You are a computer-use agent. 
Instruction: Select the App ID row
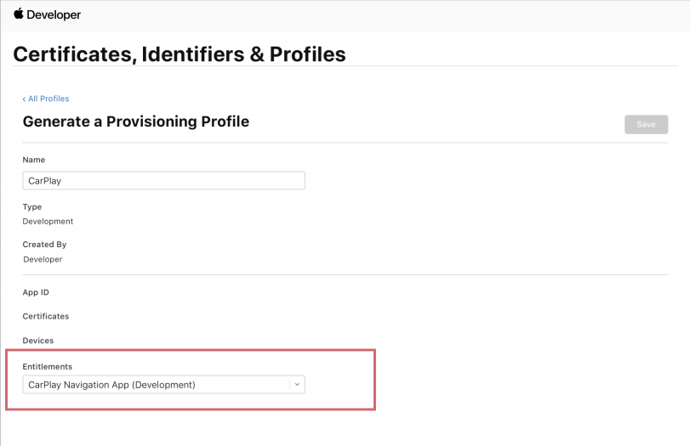click(x=36, y=292)
